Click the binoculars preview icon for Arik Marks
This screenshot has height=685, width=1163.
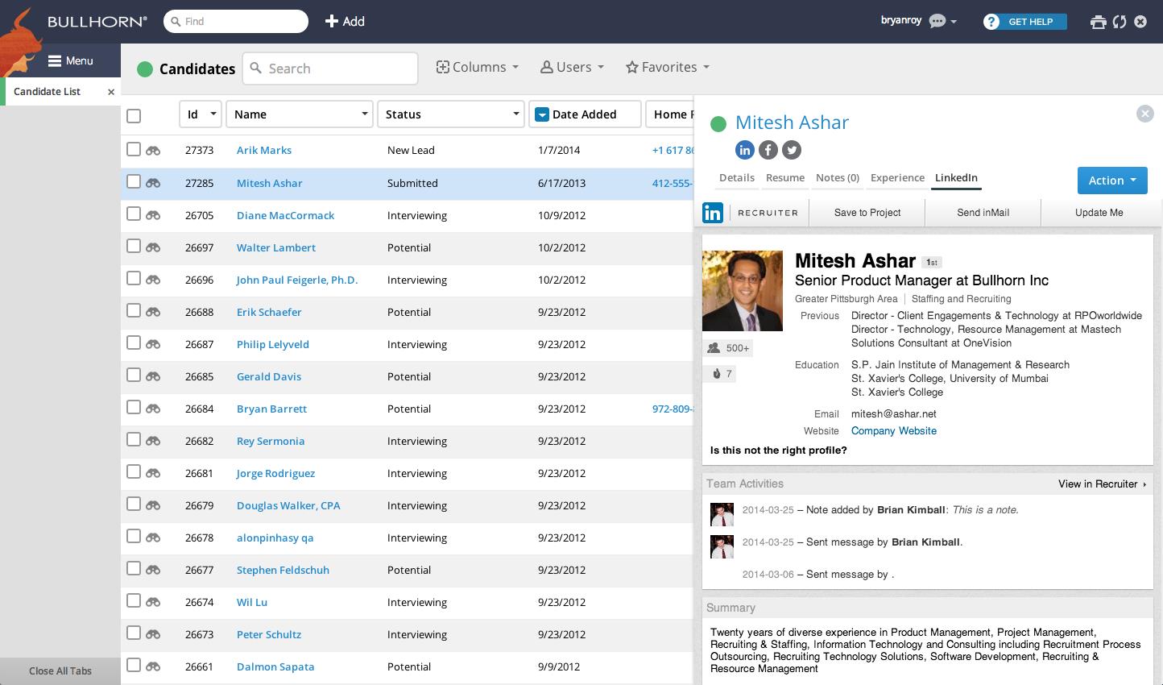(x=153, y=150)
